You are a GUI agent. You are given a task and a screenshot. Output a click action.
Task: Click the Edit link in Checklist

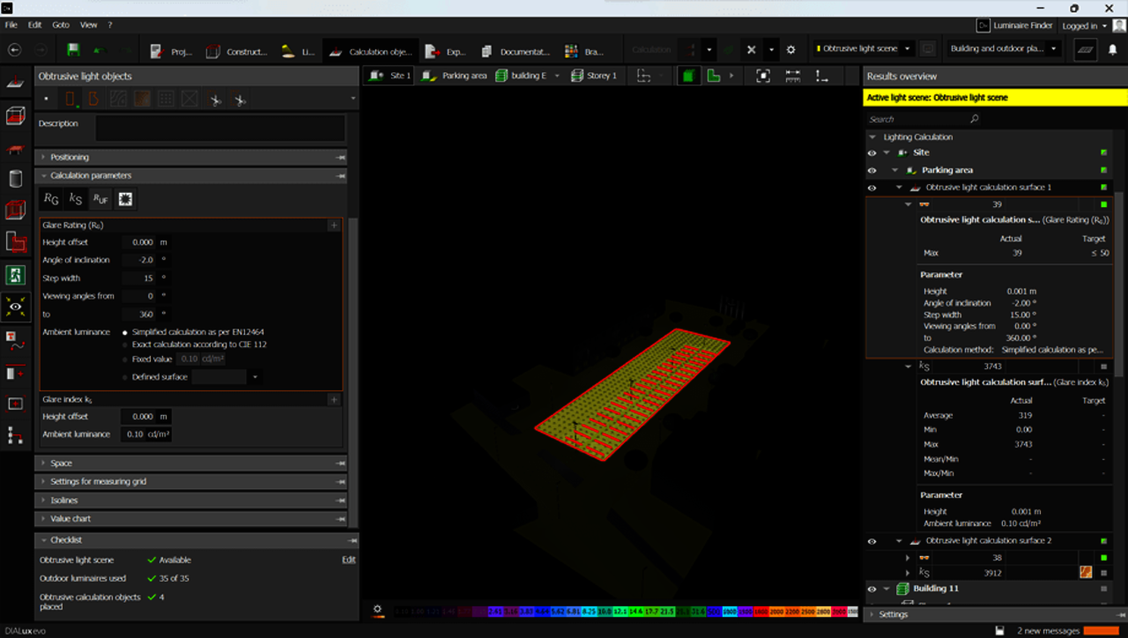[x=348, y=560]
